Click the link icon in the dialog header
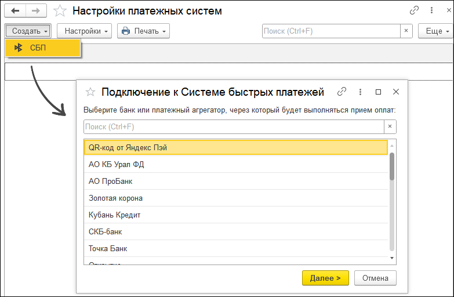The width and height of the screenshot is (454, 297). click(x=342, y=92)
